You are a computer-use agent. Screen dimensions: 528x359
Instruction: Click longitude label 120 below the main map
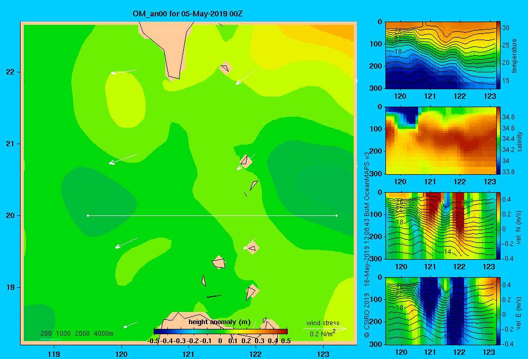pos(121,354)
